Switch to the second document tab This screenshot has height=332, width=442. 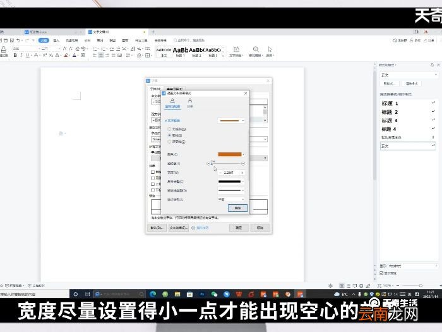tap(117, 32)
